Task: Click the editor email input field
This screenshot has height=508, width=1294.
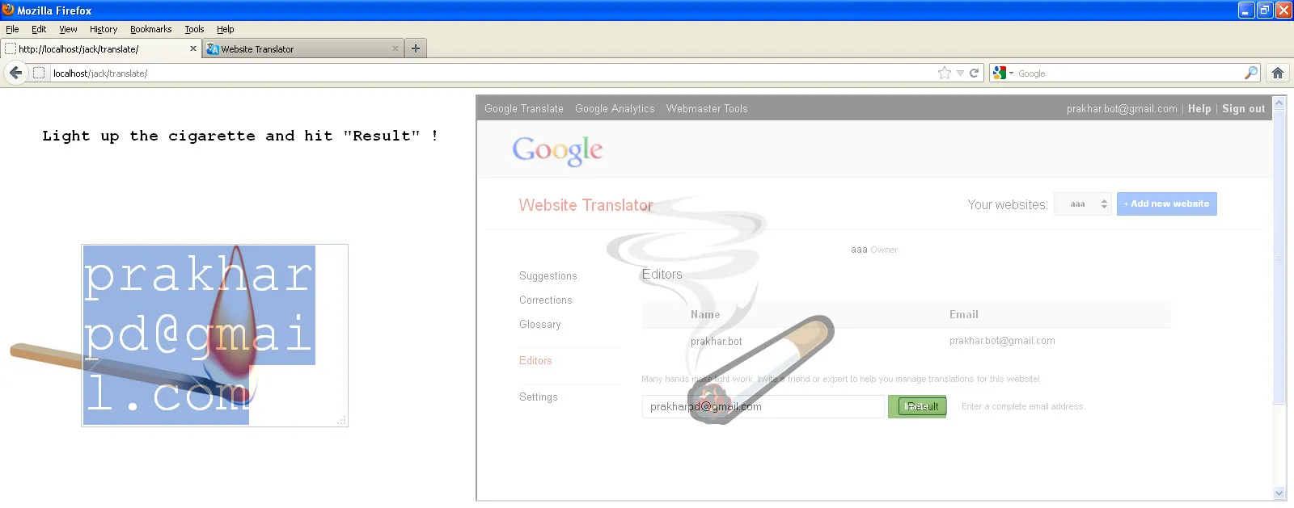Action: (763, 406)
